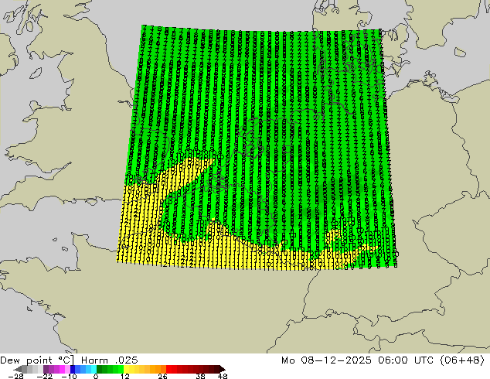Click the '-10' legend label
This screenshot has width=490, height=379.
[x=69, y=376]
